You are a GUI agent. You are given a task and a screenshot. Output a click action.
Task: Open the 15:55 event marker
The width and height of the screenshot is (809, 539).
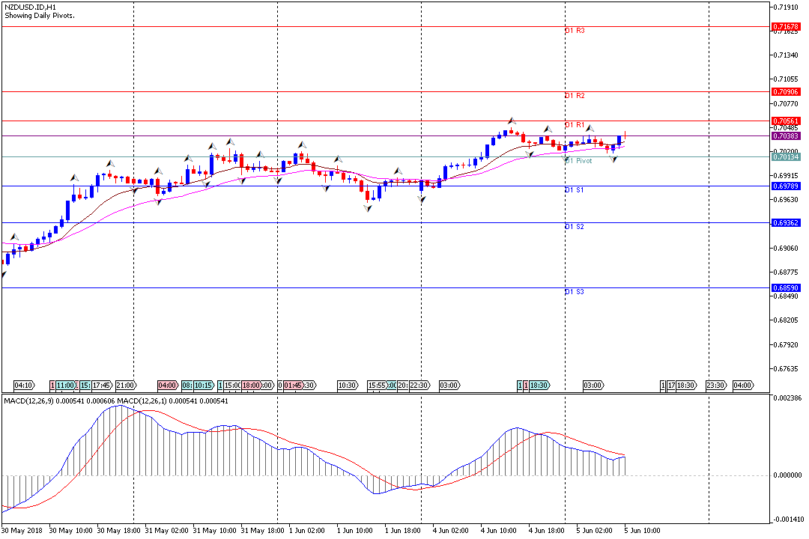[x=377, y=386]
